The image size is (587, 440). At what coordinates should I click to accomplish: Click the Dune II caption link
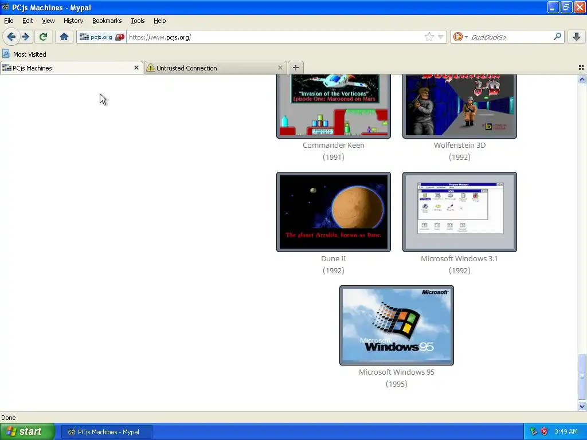tap(334, 258)
